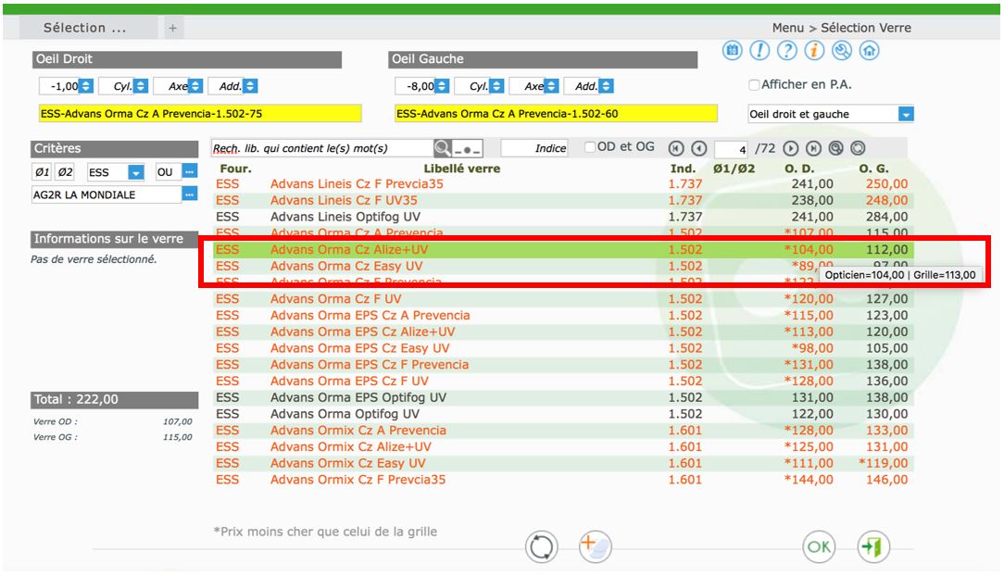The width and height of the screenshot is (1004, 576).
Task: Adjust right eye Axe stepper
Action: tap(196, 86)
